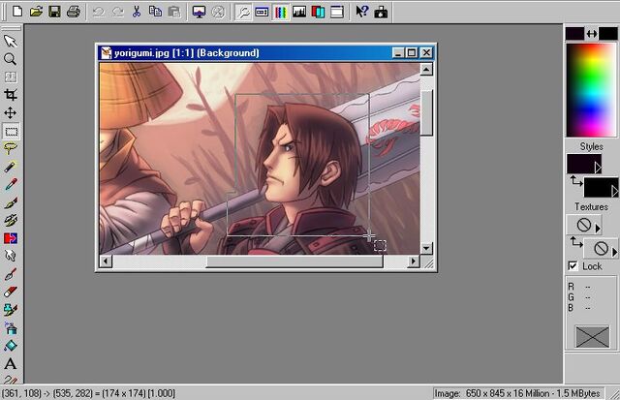620x400 pixels.
Task: Click yorigumi.jpg window scroll up arrow
Action: pos(426,70)
